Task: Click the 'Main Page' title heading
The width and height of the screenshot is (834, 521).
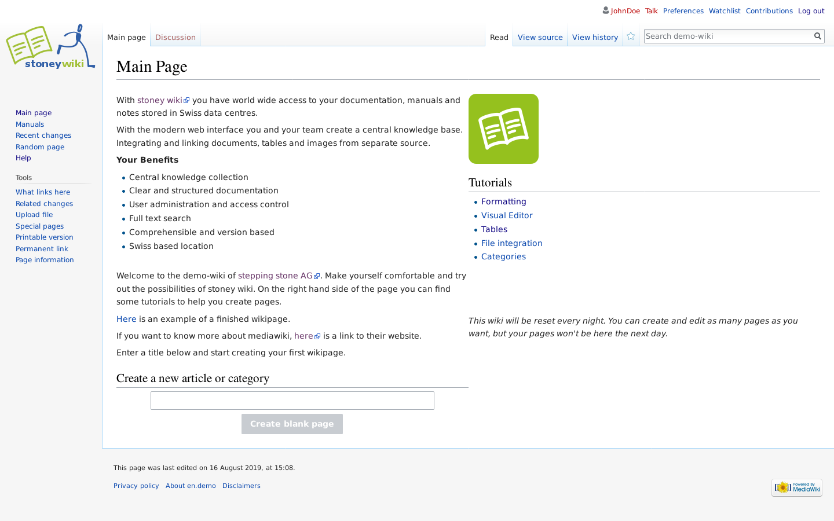Action: pyautogui.click(x=152, y=67)
